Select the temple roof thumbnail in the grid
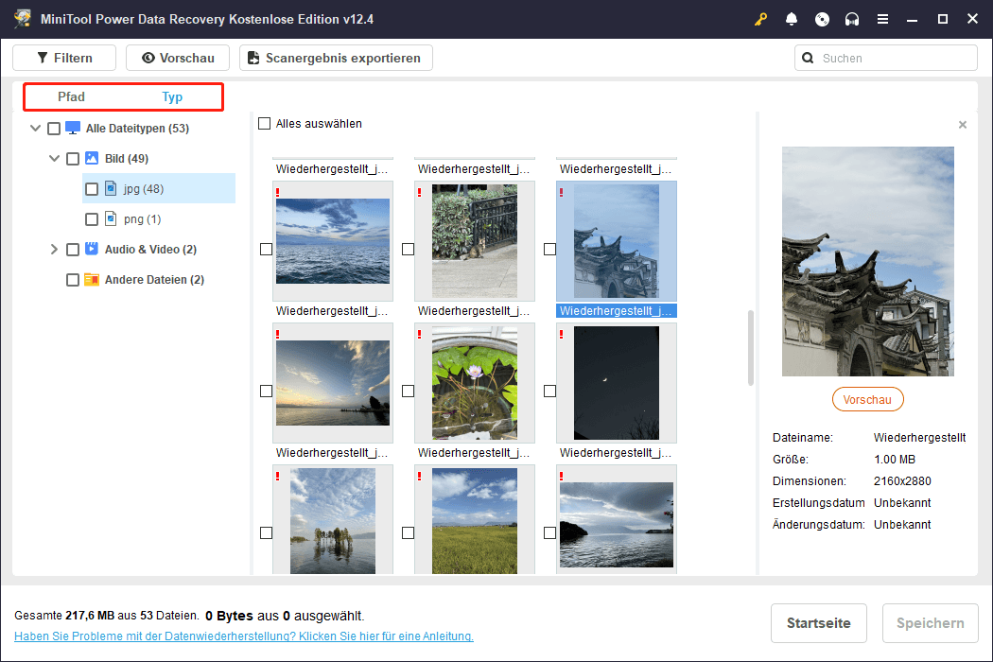The image size is (993, 662). [617, 241]
